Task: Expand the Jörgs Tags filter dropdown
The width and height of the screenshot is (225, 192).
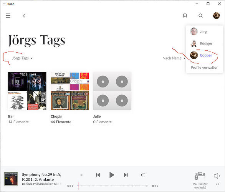Action: click(x=22, y=58)
